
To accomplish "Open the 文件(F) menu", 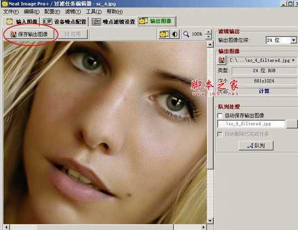I will click(x=11, y=11).
